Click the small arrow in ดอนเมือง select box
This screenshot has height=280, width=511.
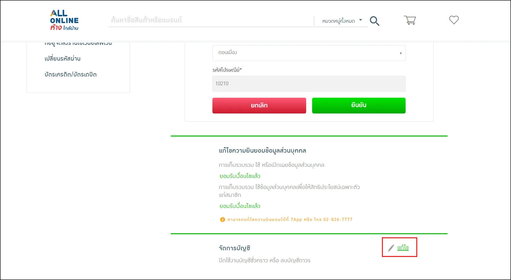point(401,53)
